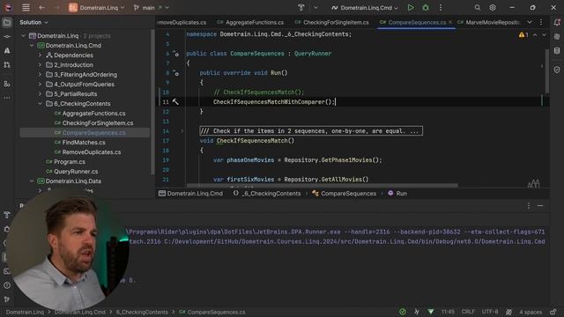
Task: Open the Solution view dropdown
Action: tap(33, 22)
